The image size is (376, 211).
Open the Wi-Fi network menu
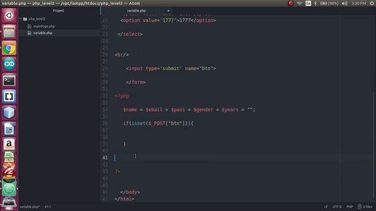(299, 4)
